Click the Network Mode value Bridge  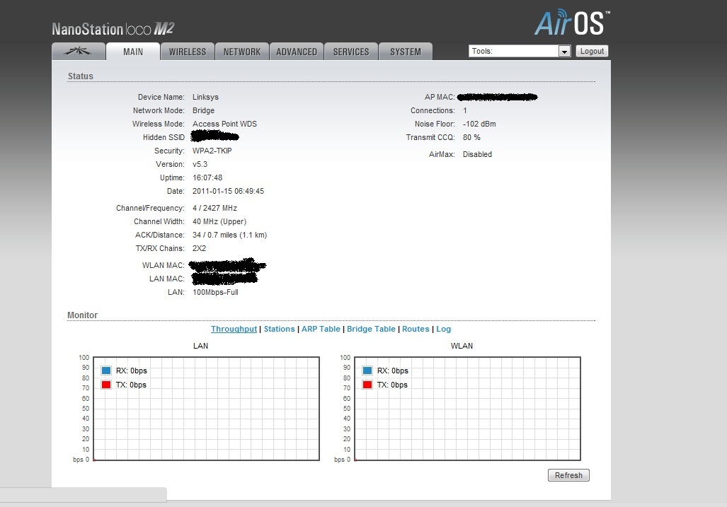(x=204, y=110)
